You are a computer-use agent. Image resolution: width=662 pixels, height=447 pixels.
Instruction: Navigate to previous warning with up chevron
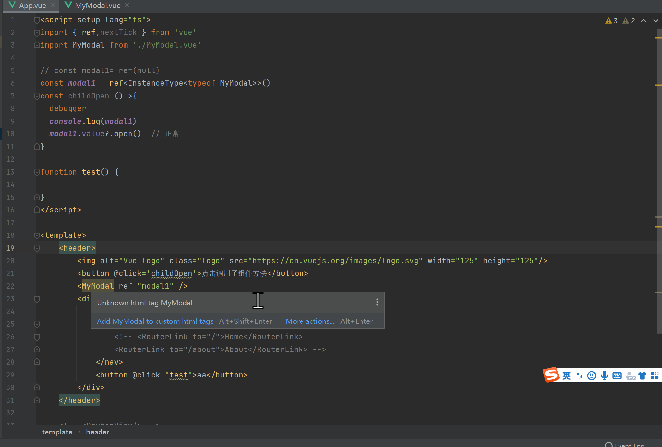point(644,20)
